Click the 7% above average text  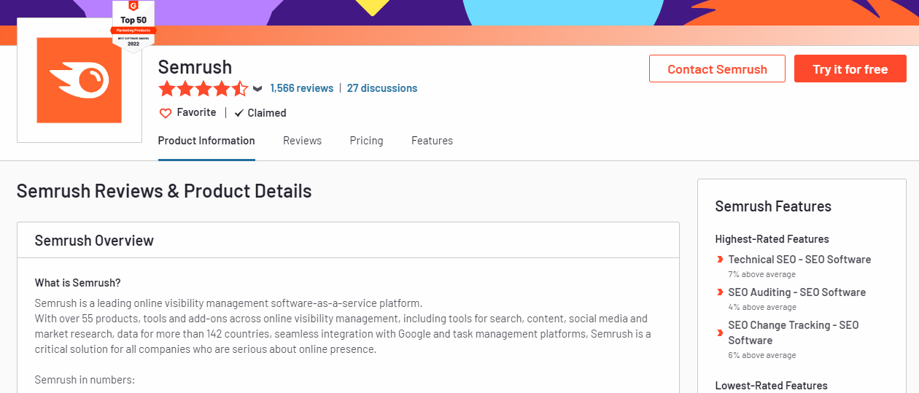pyautogui.click(x=761, y=275)
